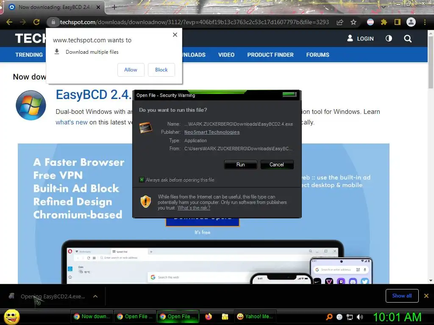Click the EasyBCD 2.4 title heading
Screen dimensions: 434x325
click(93, 94)
